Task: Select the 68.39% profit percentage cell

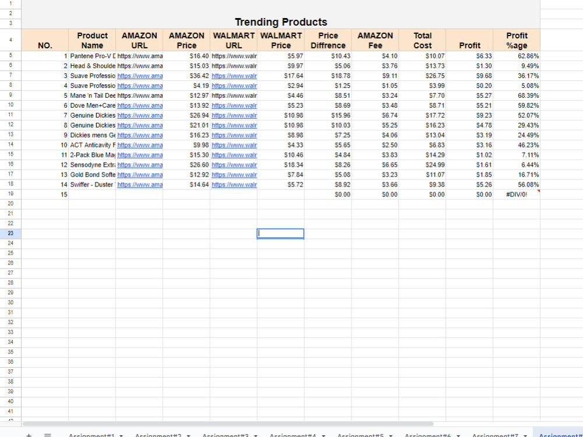Action: tap(517, 96)
